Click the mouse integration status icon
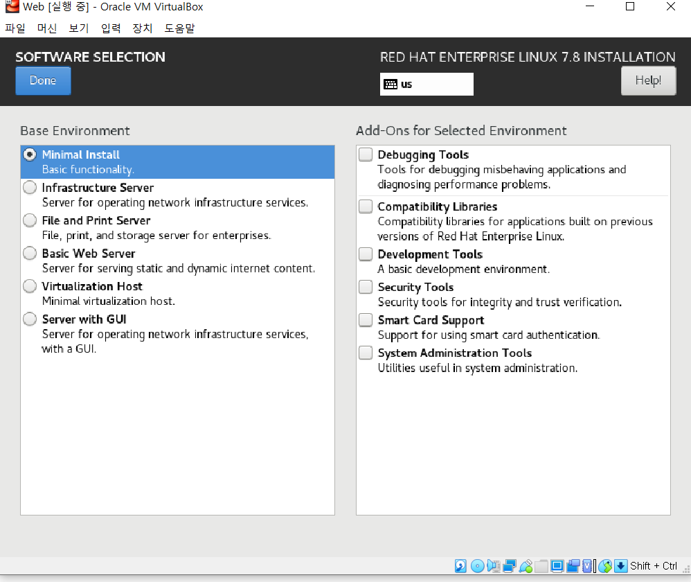The width and height of the screenshot is (691, 582). point(605,565)
